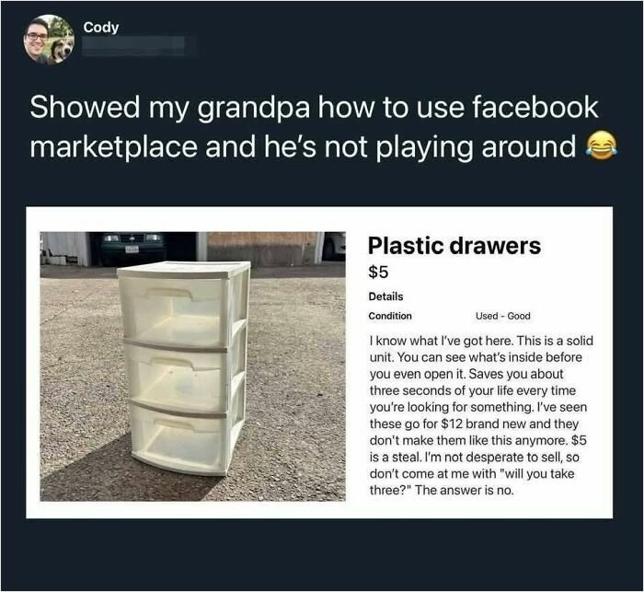The height and width of the screenshot is (592, 644).
Task: Click the middle drawer in the photo
Action: (x=178, y=377)
